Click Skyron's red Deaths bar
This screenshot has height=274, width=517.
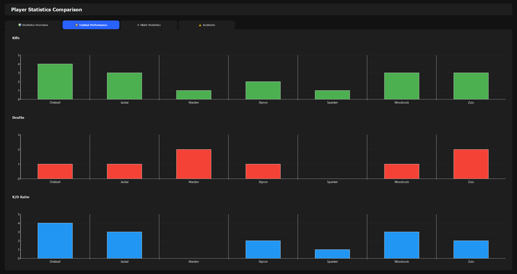click(x=263, y=171)
